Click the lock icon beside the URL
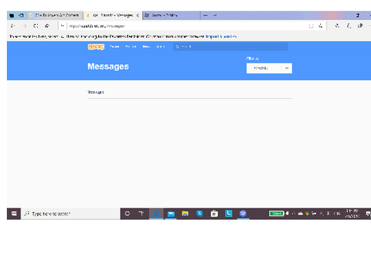 point(63,25)
